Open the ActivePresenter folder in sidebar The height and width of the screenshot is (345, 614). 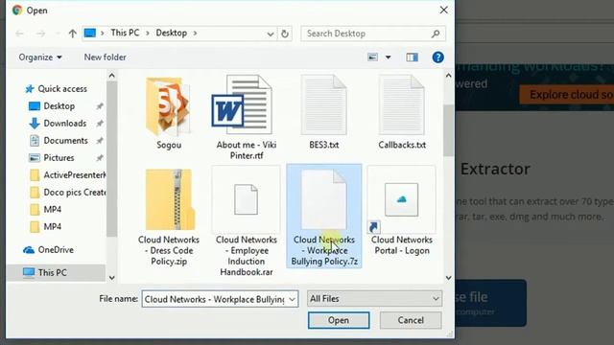click(67, 174)
